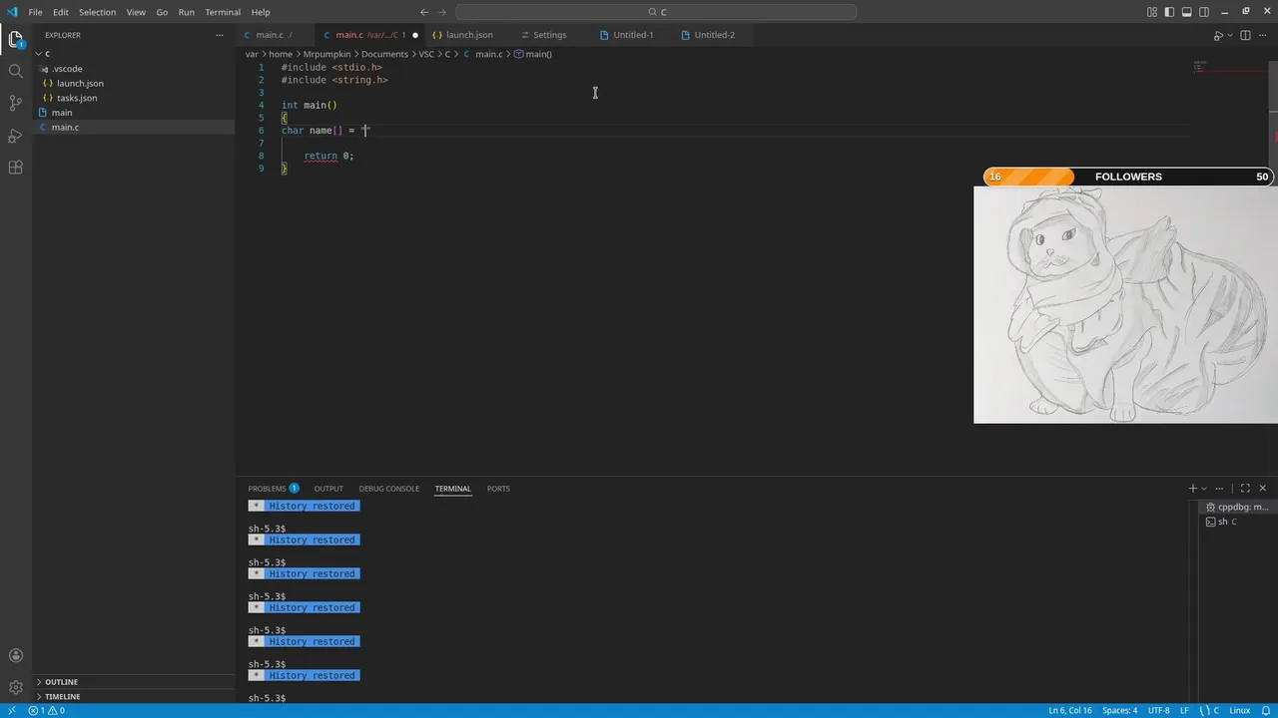Open the Search view in the activity bar

click(x=15, y=71)
